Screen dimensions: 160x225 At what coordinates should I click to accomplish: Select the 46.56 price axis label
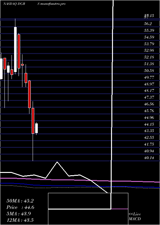149,104
